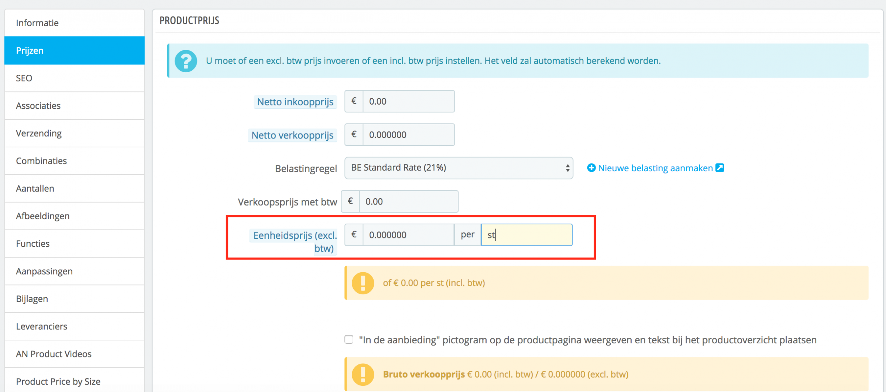Screen dimensions: 886x392
Task: Focus the Netto inkoopprijs input field
Action: [x=409, y=101]
